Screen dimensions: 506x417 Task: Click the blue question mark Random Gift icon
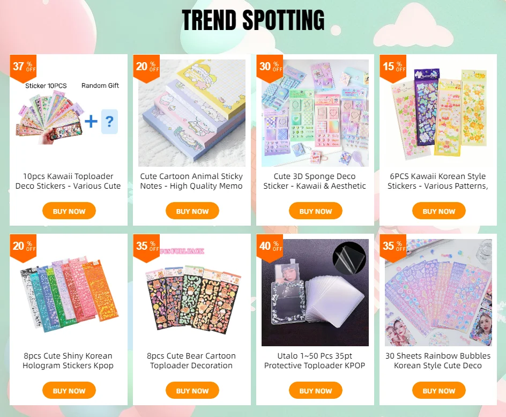pos(109,122)
